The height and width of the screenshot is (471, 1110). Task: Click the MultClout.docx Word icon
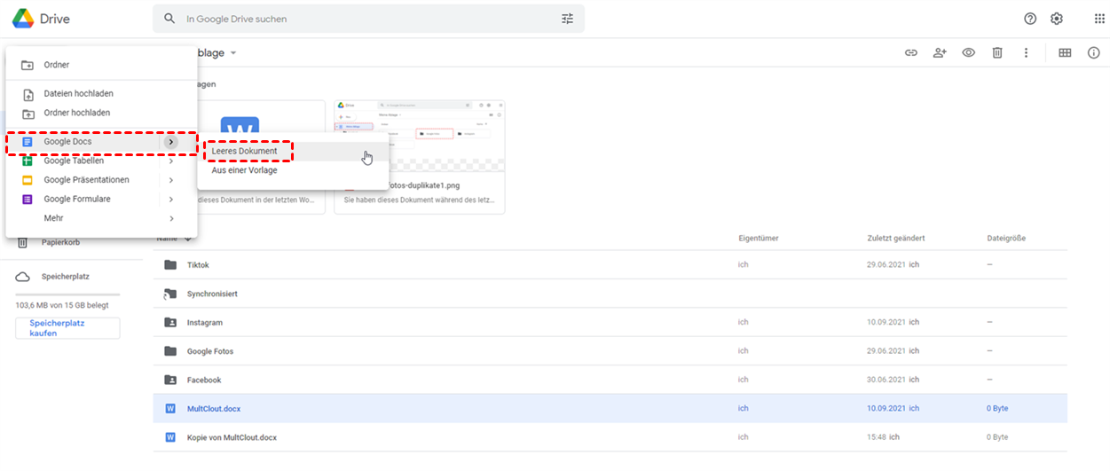[170, 409]
